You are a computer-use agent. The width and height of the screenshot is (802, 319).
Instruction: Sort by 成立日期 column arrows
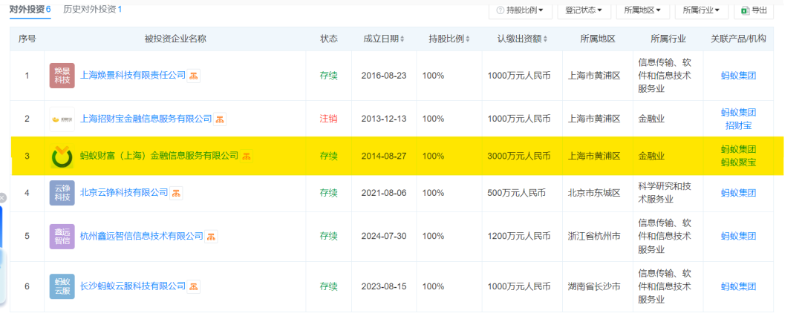click(x=402, y=39)
